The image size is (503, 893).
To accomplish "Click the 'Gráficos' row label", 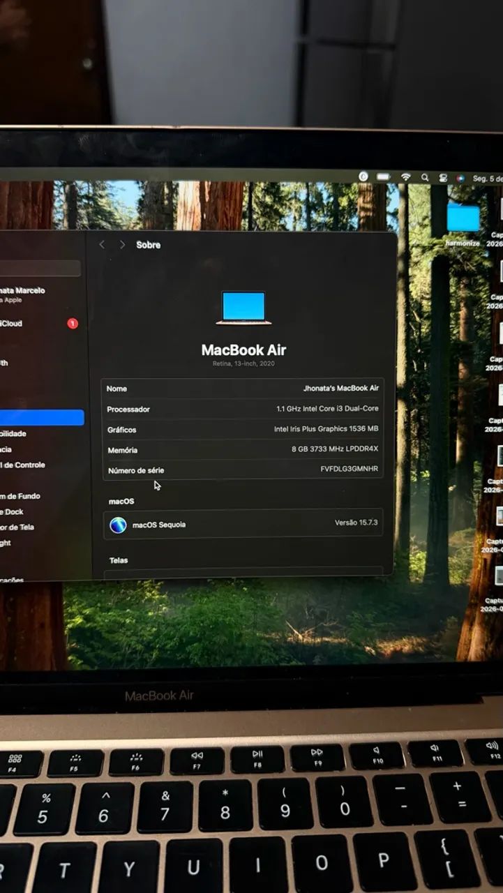I will coord(122,430).
